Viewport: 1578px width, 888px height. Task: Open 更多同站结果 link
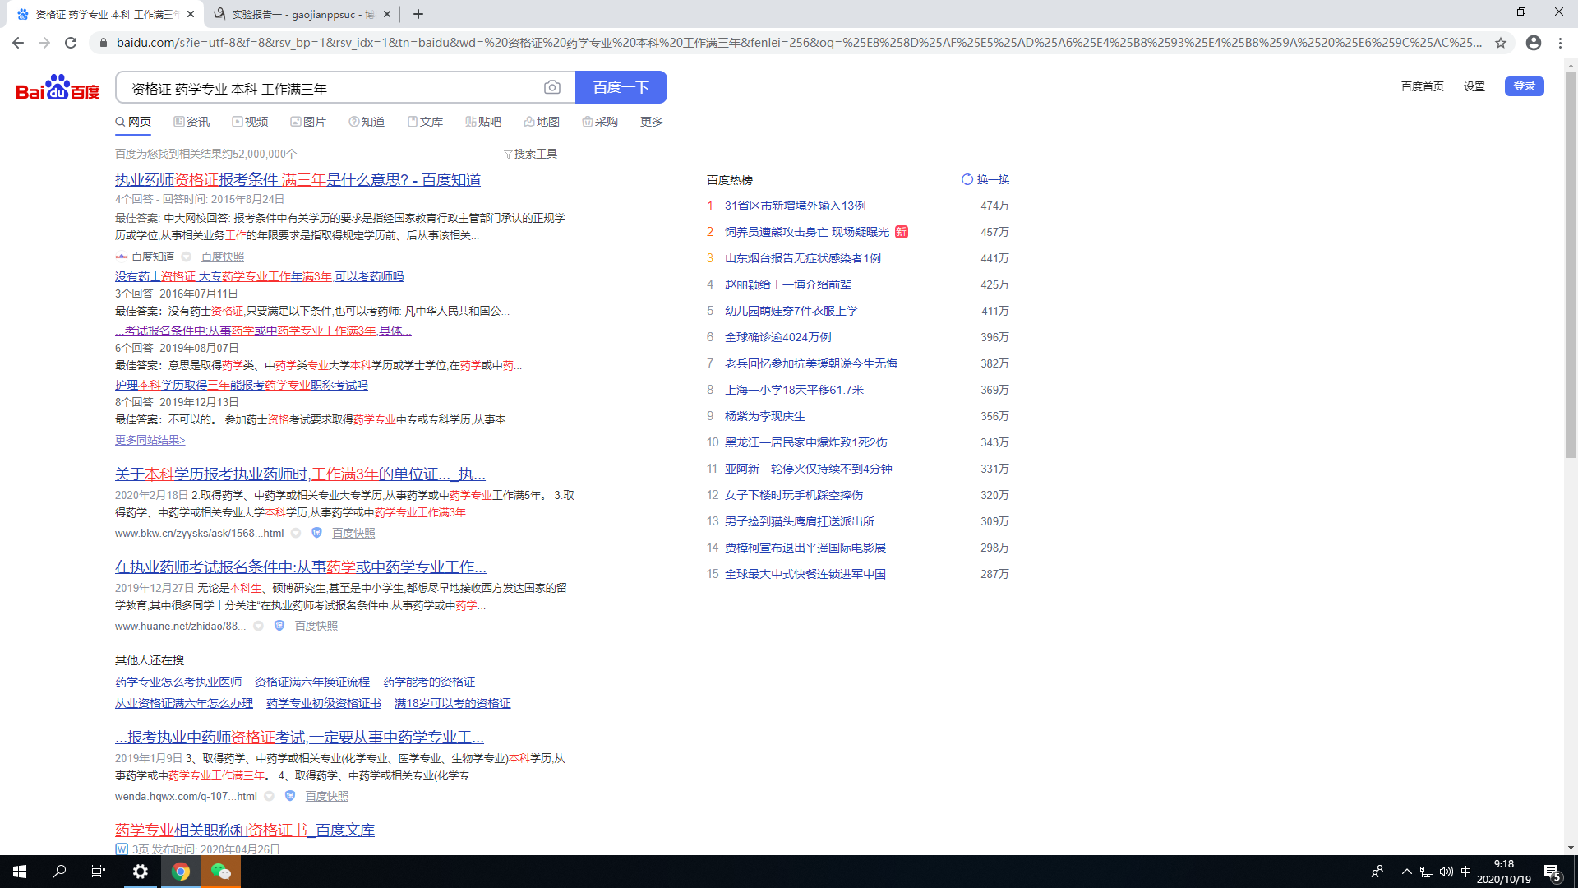tap(150, 440)
